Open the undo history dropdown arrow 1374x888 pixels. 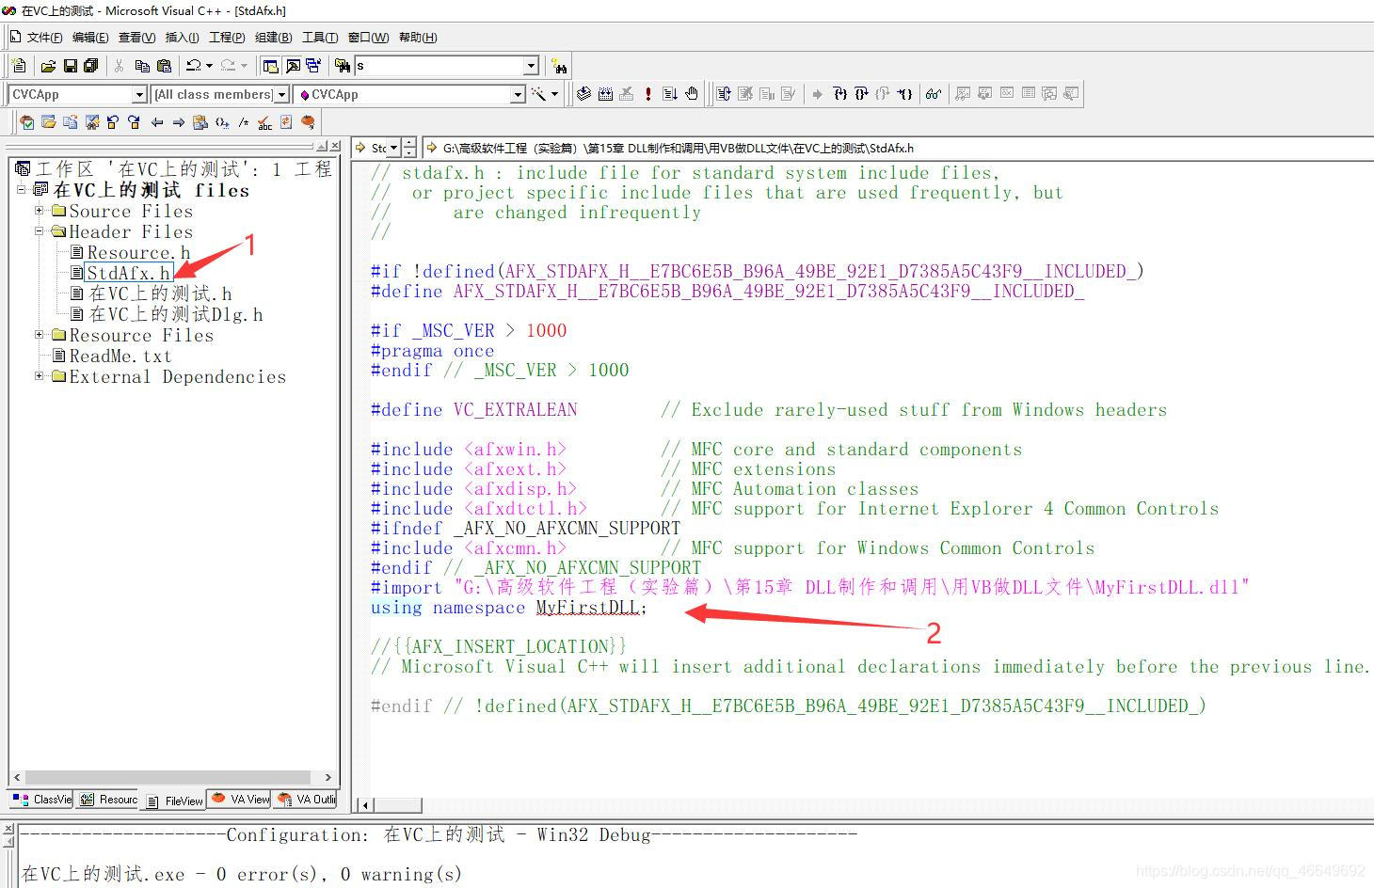(x=209, y=66)
